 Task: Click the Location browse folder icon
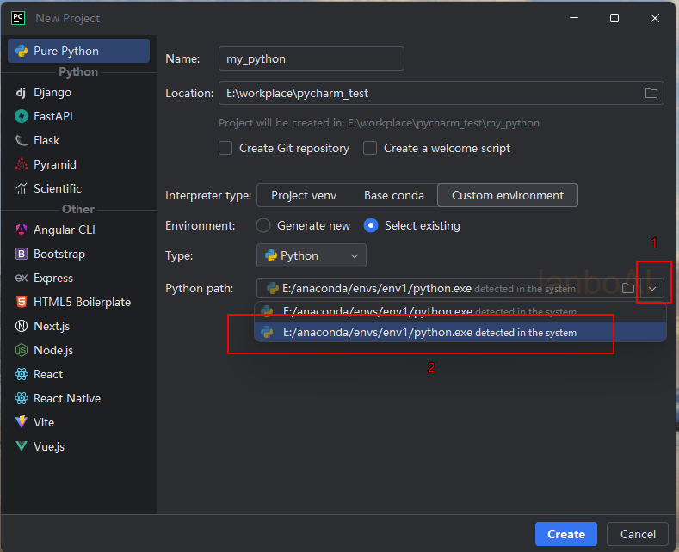pyautogui.click(x=651, y=93)
